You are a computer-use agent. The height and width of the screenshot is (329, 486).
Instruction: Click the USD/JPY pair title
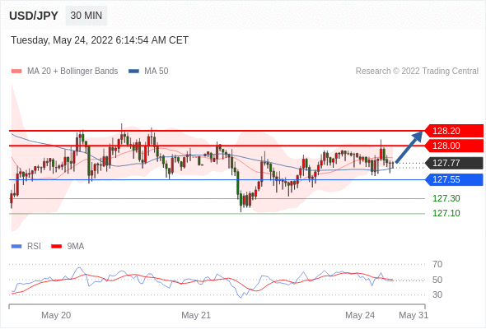pos(34,16)
